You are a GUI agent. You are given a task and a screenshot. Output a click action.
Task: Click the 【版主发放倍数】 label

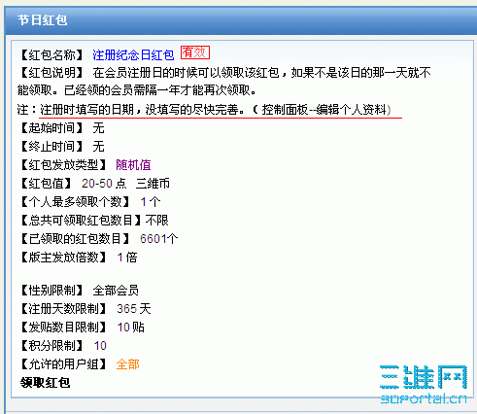tap(63, 258)
